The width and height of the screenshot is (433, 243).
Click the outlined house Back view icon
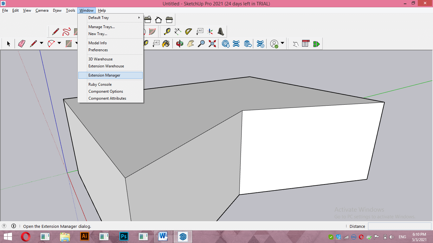tap(158, 20)
